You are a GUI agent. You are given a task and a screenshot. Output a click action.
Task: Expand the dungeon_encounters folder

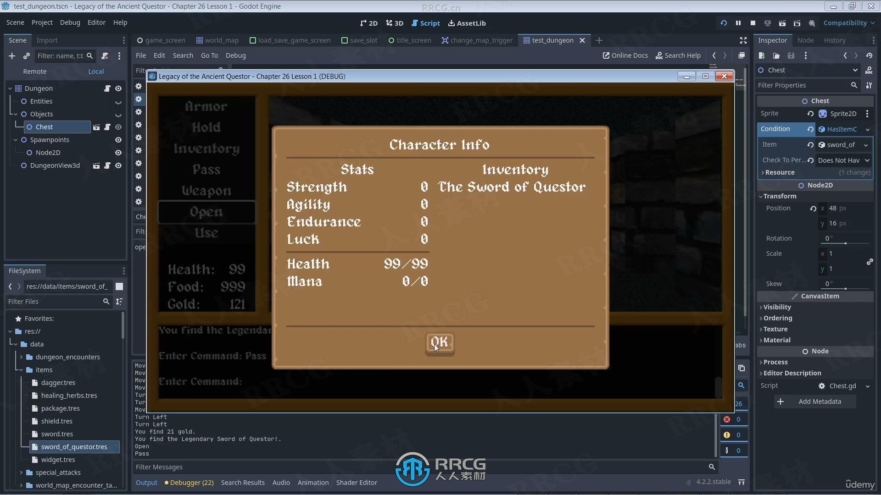tap(21, 357)
